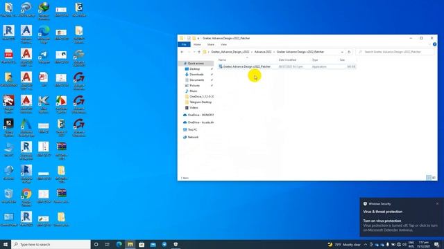Open the Google Chrome desktop shortcut
444x249 pixels.
(26, 197)
